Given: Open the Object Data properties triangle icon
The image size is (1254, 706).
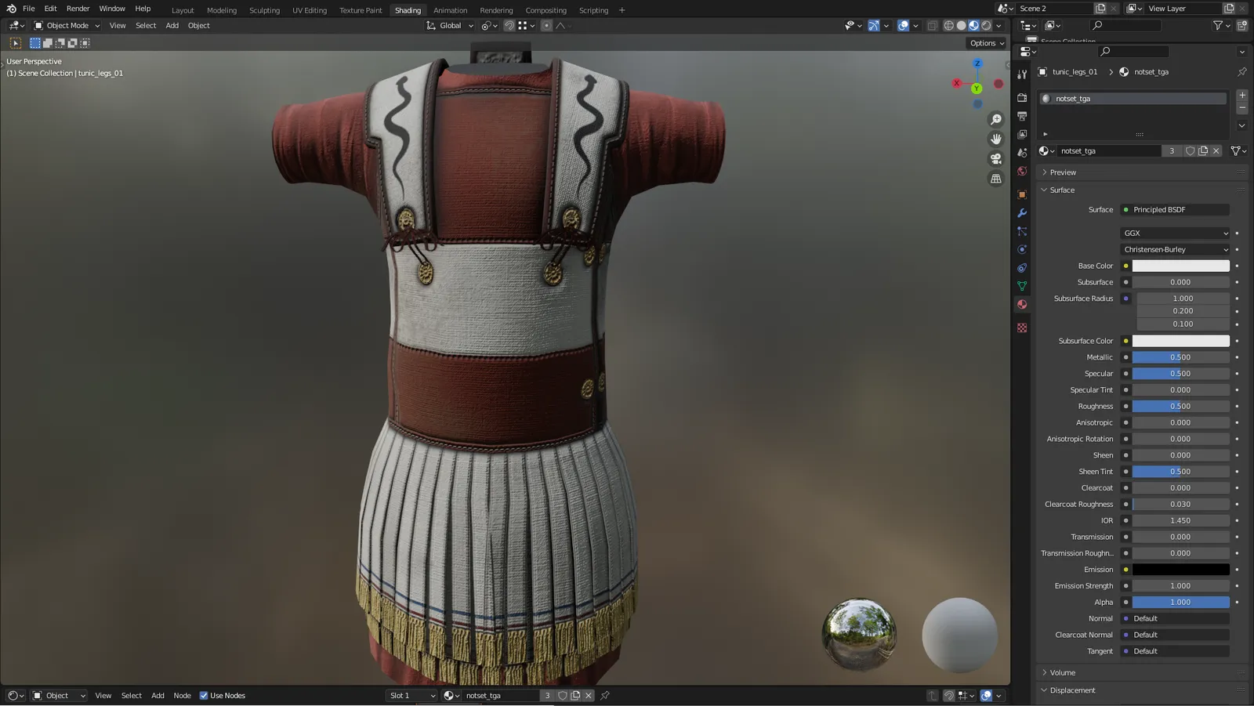Looking at the screenshot, I should click(x=1022, y=286).
